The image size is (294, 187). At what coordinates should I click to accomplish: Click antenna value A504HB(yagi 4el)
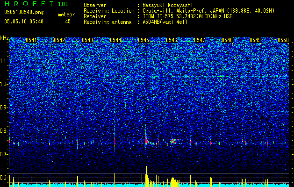click(x=165, y=22)
